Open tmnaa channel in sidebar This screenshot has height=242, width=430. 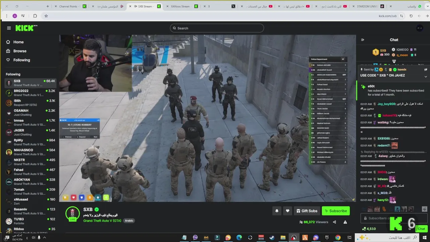(x=30, y=122)
